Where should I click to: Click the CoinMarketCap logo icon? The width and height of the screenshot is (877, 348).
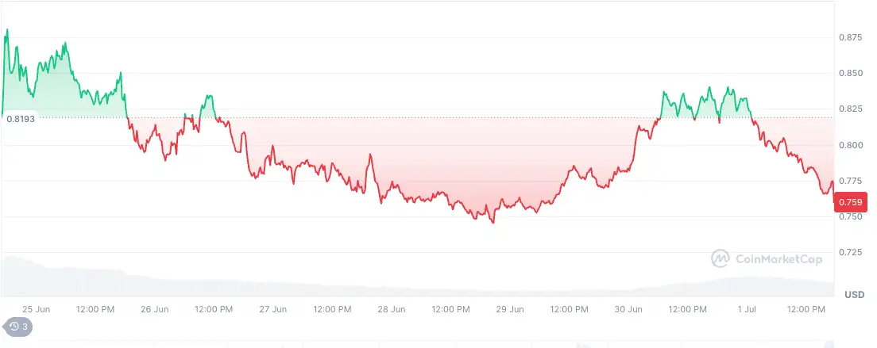pyautogui.click(x=720, y=258)
